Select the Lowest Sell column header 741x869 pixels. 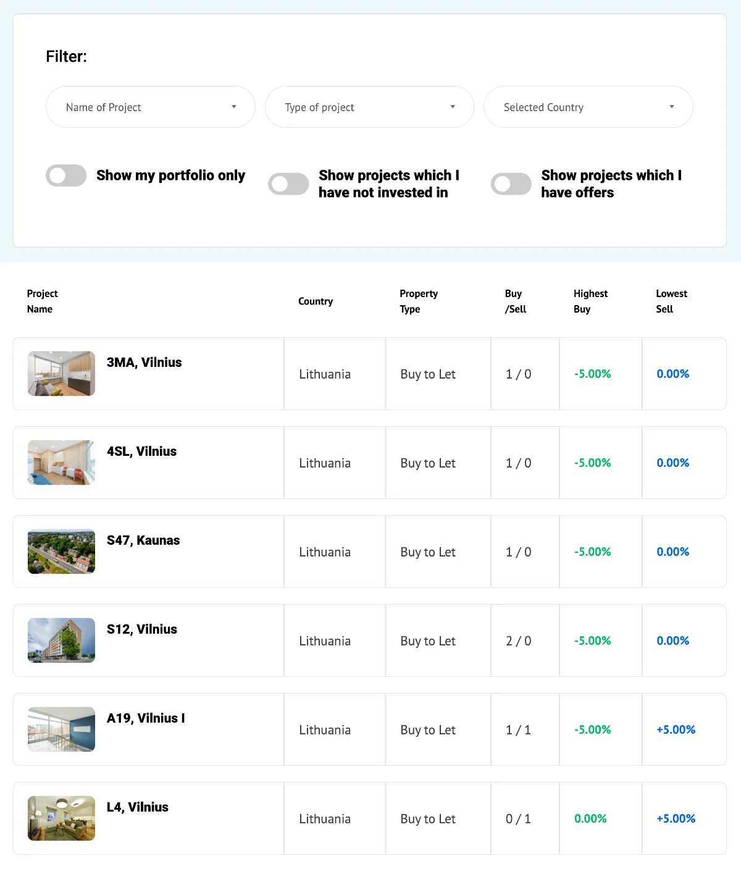point(672,301)
